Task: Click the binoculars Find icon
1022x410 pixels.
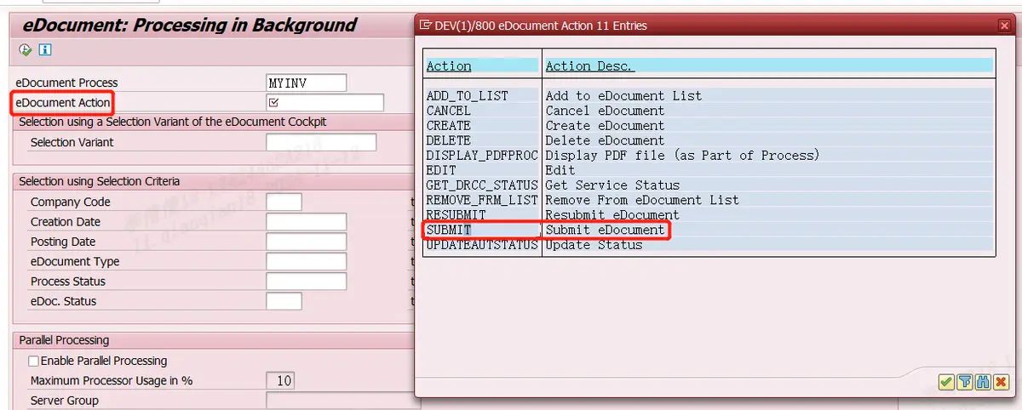Action: point(982,383)
